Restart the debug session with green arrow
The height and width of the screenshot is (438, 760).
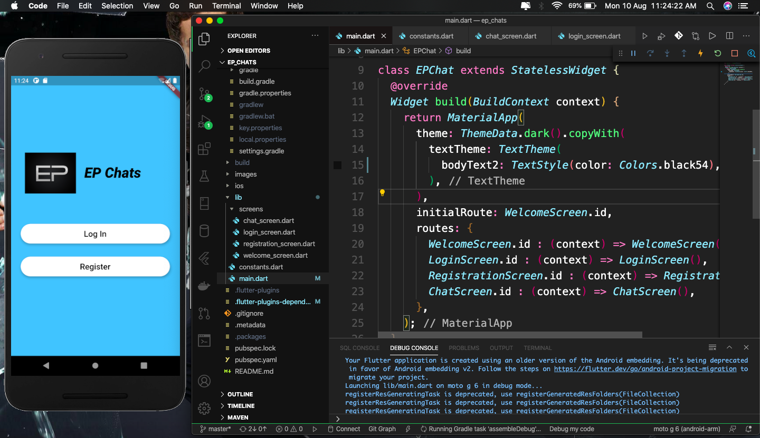pyautogui.click(x=718, y=53)
